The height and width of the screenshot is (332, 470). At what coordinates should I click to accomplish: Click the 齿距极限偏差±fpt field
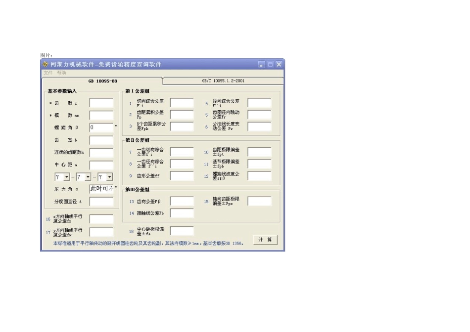(260, 152)
